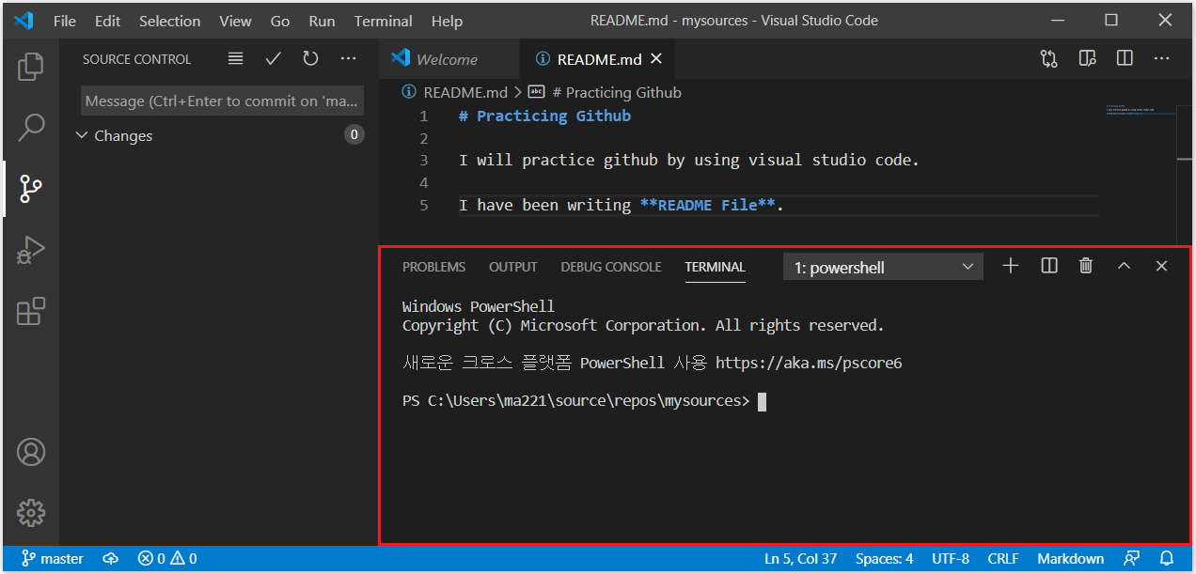
Task: Click 'Ln 5, Col 37' in status bar
Action: click(800, 559)
